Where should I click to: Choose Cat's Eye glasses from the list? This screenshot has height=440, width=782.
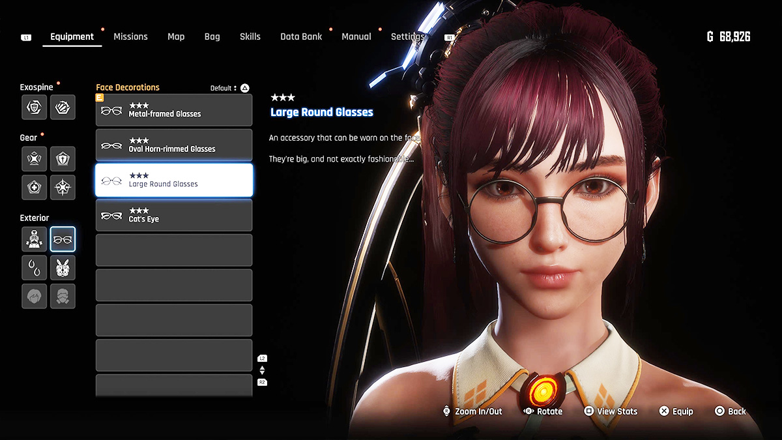point(174,215)
